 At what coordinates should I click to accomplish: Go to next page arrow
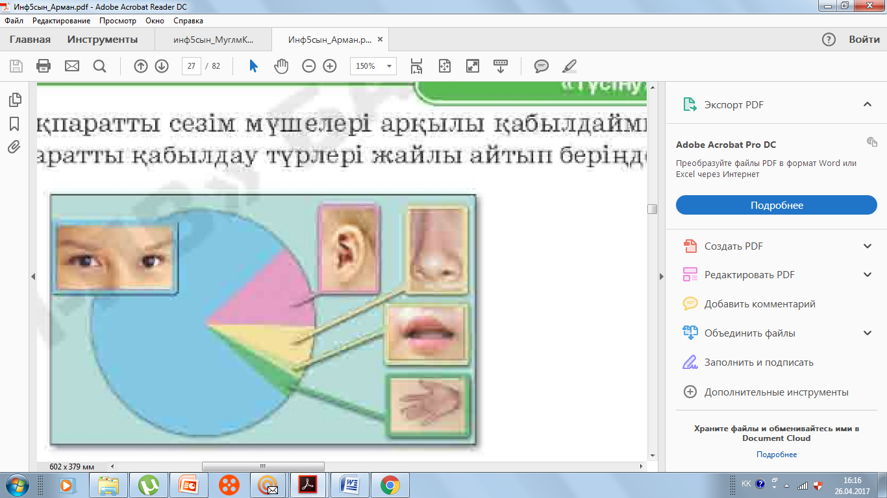click(x=162, y=66)
